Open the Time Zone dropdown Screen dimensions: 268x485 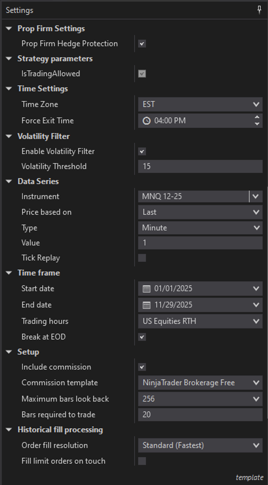[x=200, y=104]
